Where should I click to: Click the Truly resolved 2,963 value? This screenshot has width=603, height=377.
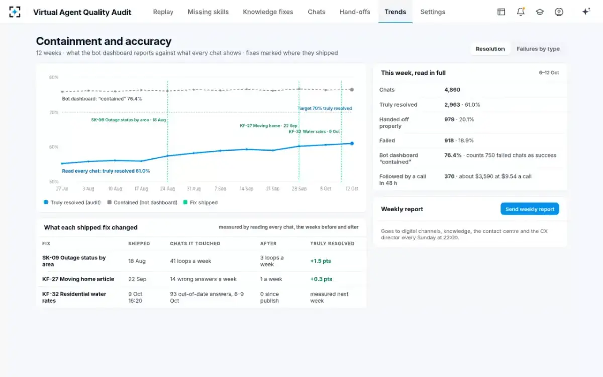[462, 105]
